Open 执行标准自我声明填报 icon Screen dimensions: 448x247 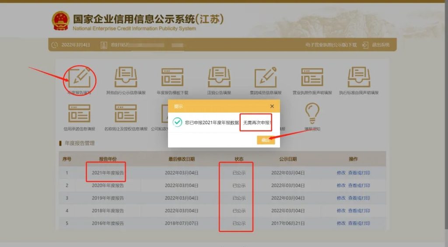coord(359,78)
